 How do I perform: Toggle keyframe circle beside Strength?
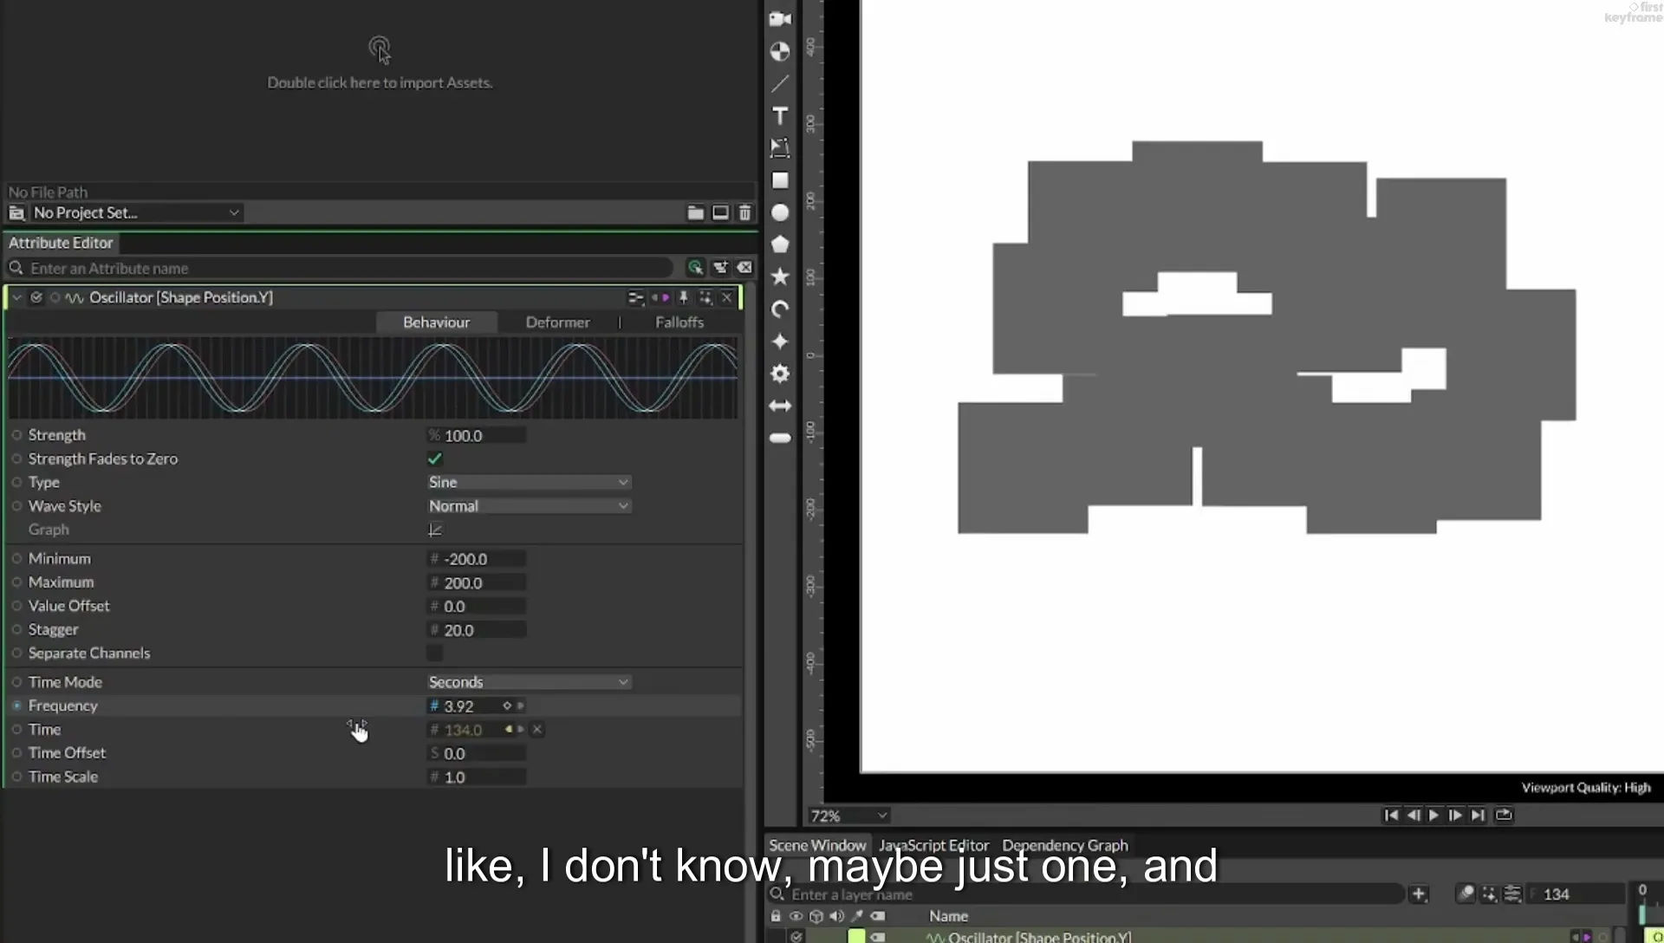point(16,435)
